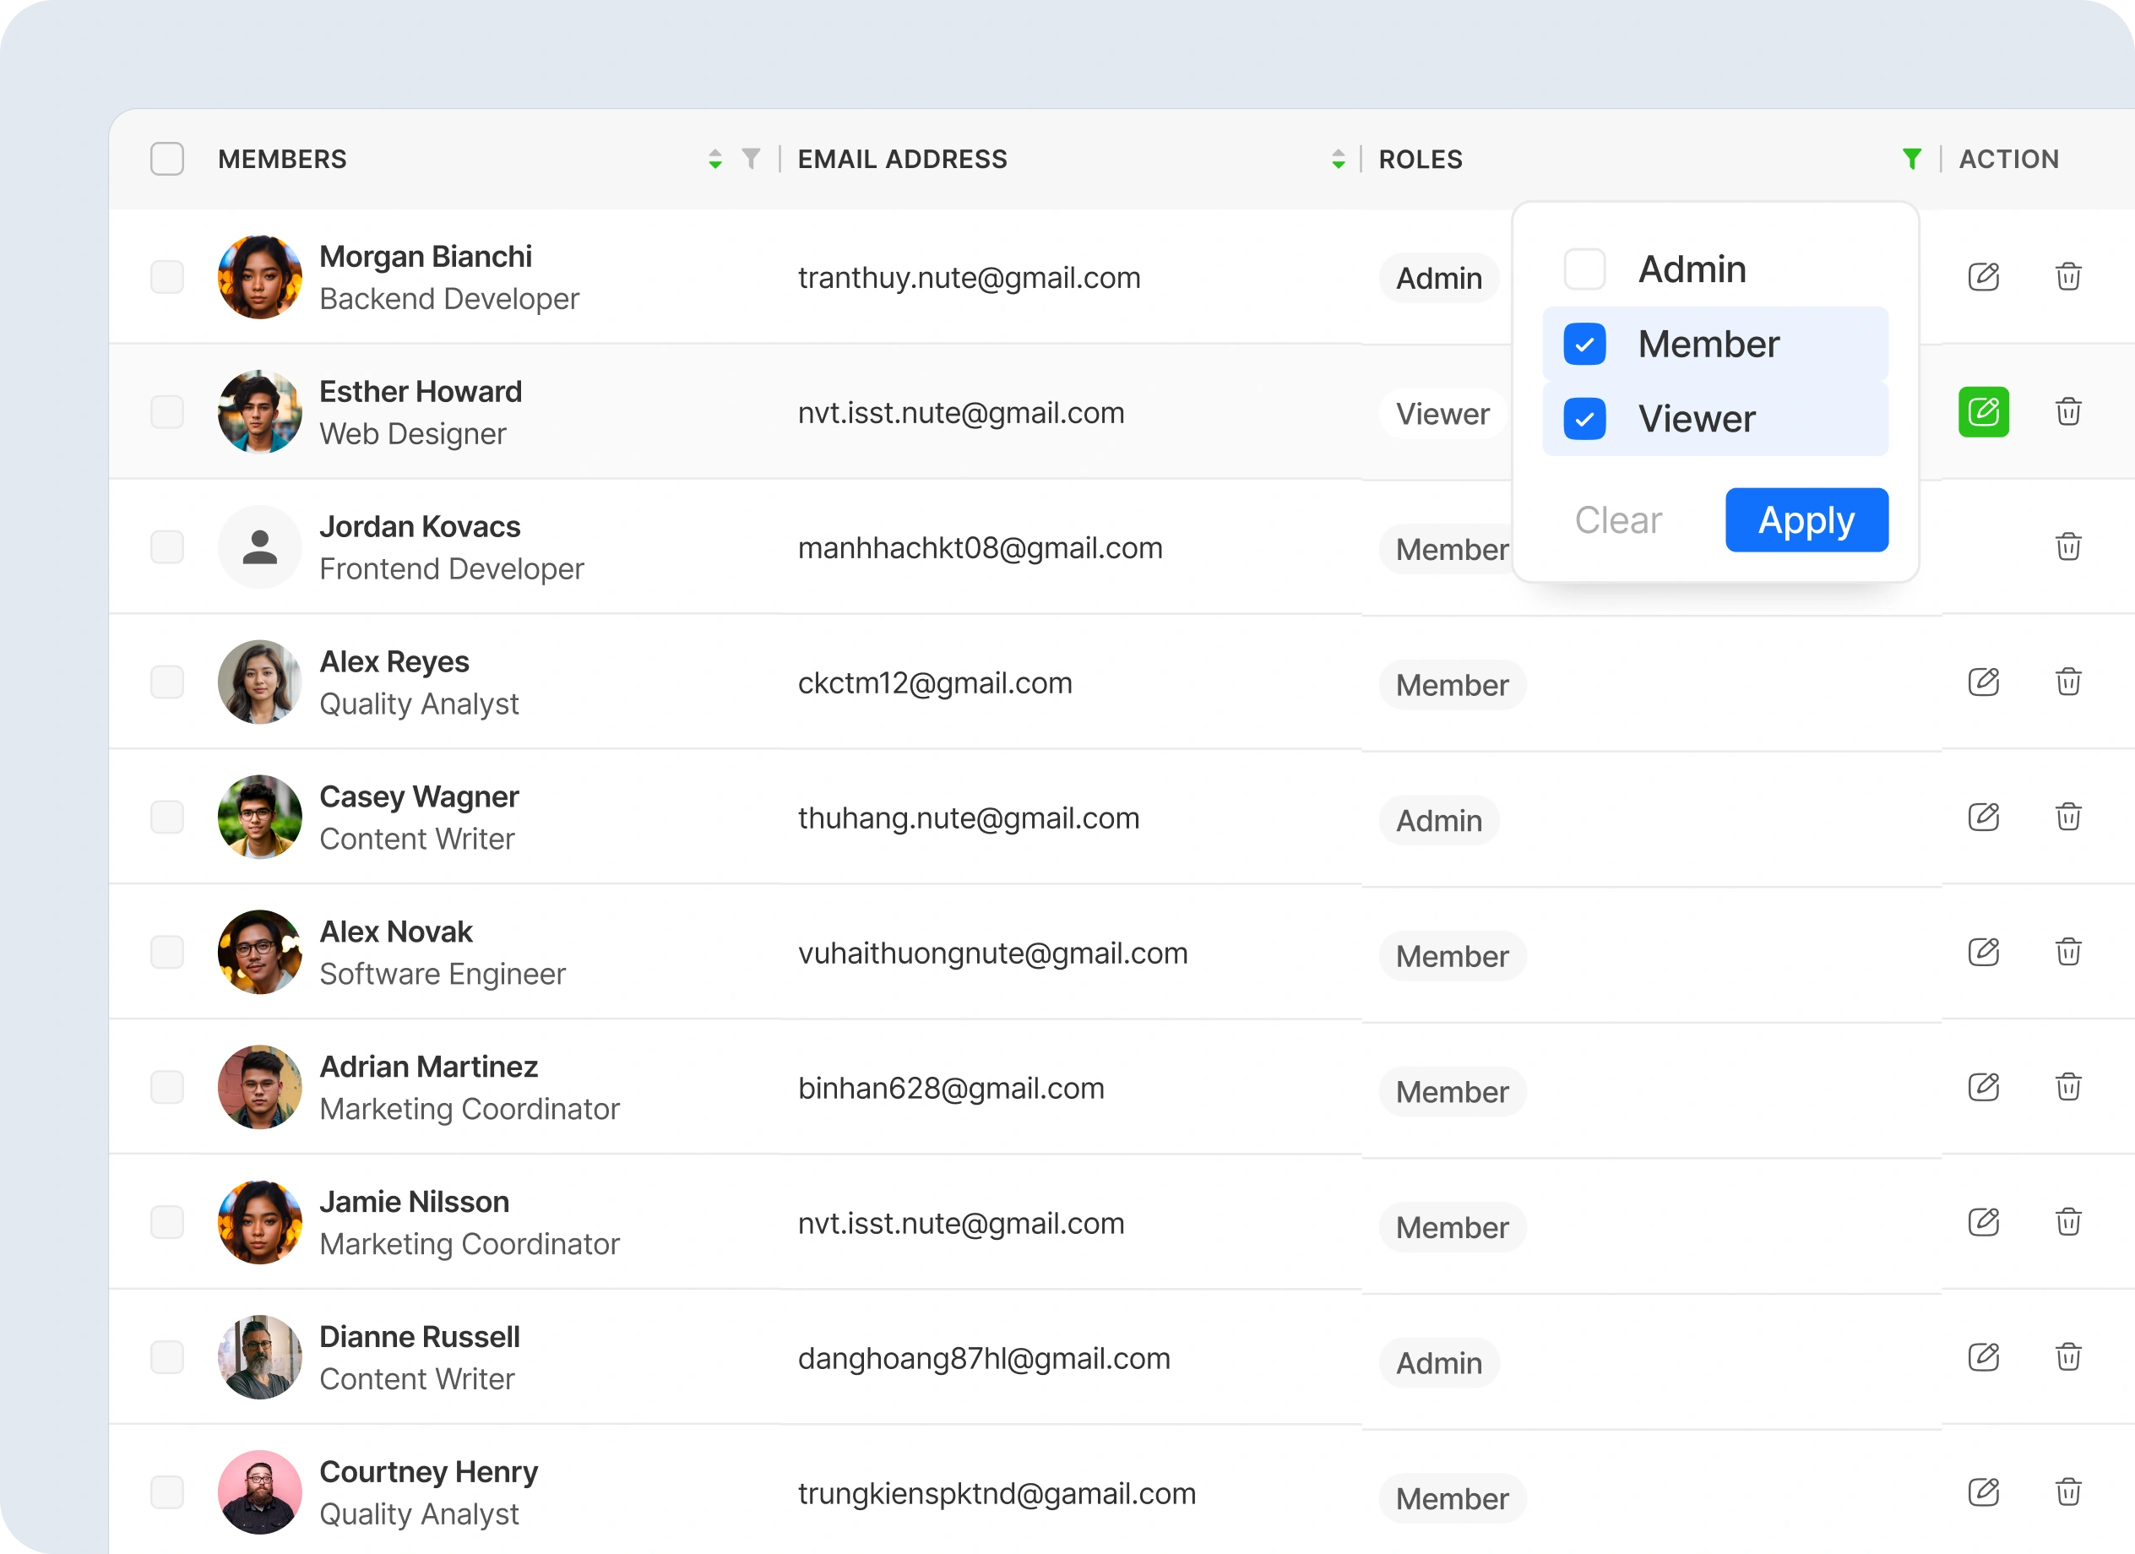Uncheck the Member filter checkbox
This screenshot has height=1554, width=2135.
[x=1584, y=345]
